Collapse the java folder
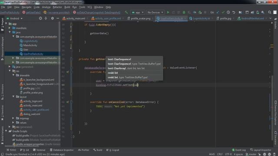Viewport: 278px width, 156px height. [x=10, y=32]
